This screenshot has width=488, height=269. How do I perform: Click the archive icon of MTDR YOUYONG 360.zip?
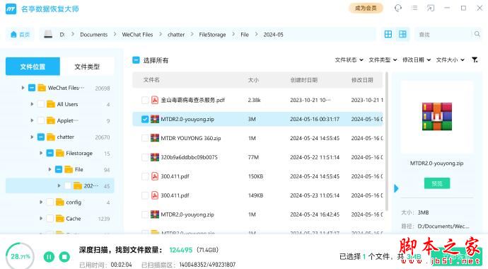coord(155,138)
